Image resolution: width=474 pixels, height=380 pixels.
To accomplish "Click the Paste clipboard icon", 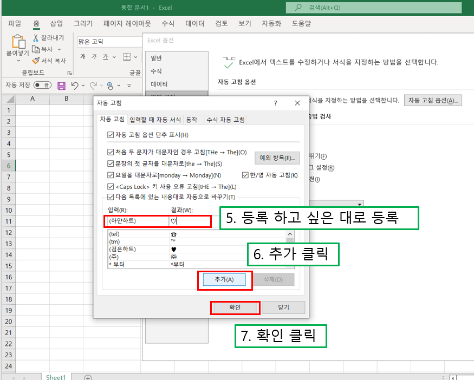I will (18, 42).
